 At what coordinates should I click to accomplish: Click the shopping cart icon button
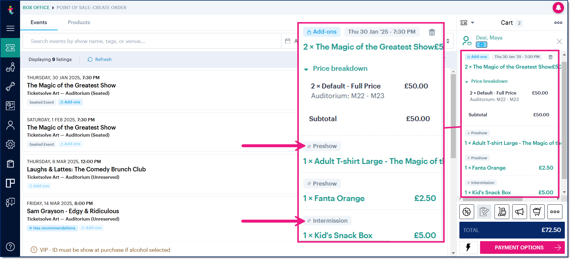tap(537, 212)
